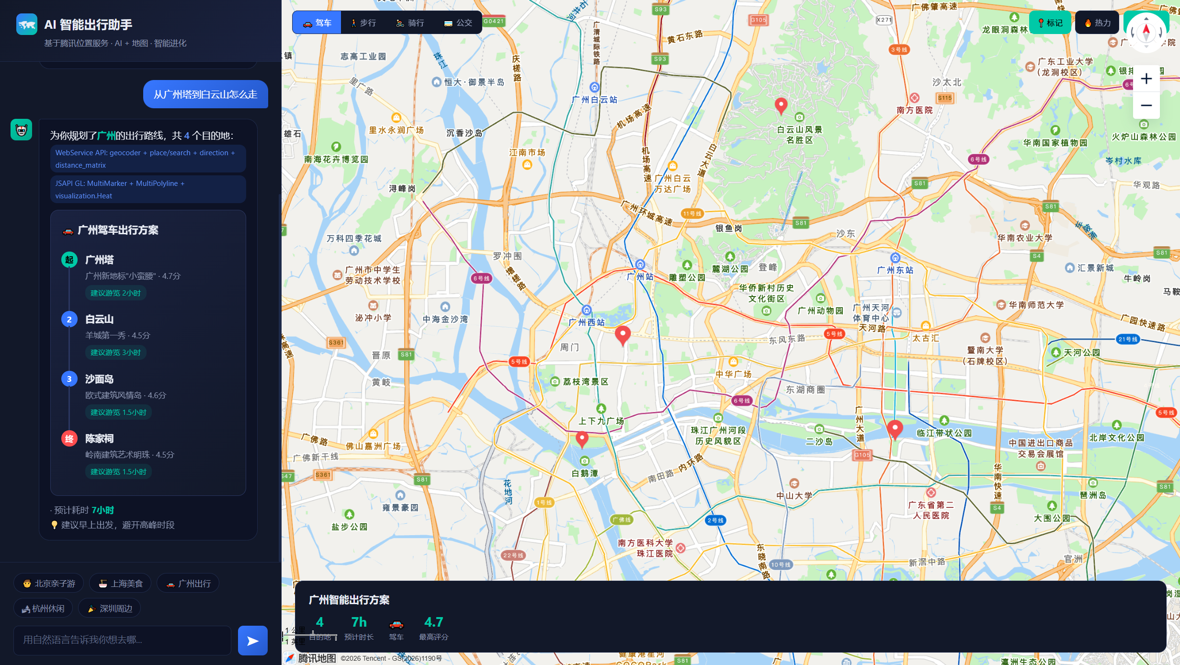The image size is (1180, 665).
Task: Zoom out with the minus button
Action: [1146, 105]
